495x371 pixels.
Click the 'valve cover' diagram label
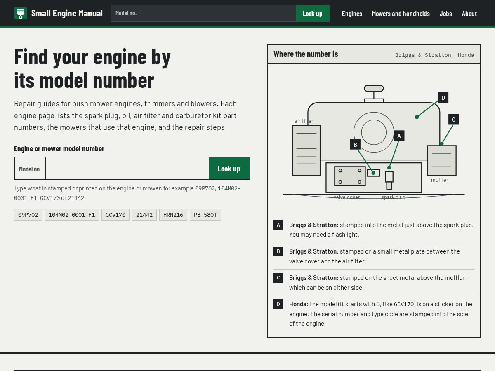tap(347, 197)
